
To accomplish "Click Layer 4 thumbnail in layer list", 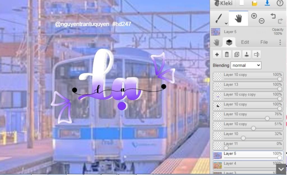I will 217,165.
